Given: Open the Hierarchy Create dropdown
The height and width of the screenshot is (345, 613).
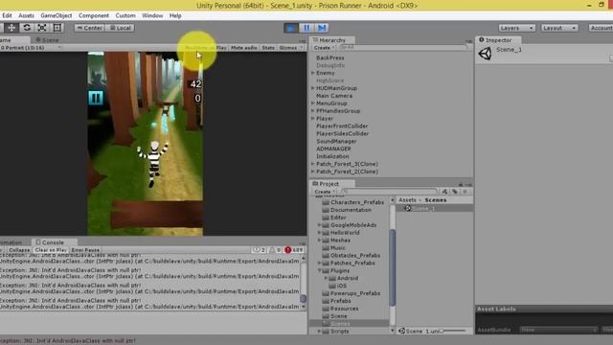Looking at the screenshot, I should coord(324,48).
